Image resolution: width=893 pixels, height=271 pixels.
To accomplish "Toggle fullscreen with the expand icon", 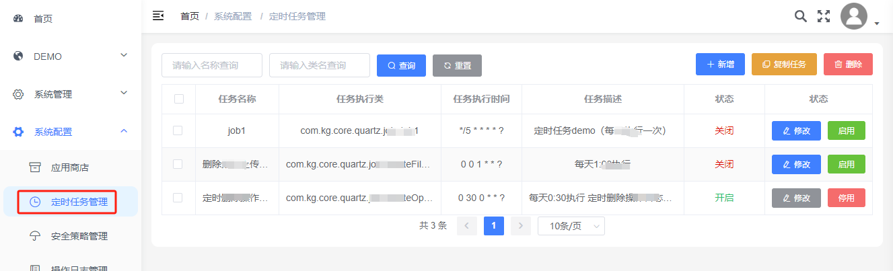I will [x=824, y=16].
